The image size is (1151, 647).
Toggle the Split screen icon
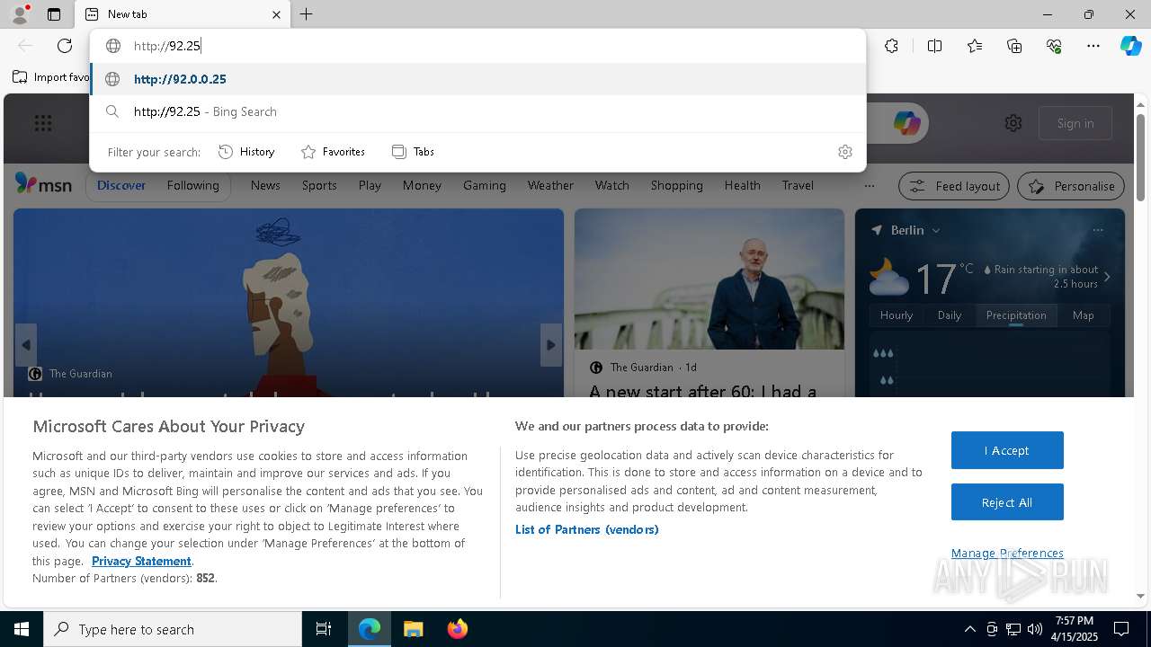click(x=934, y=46)
